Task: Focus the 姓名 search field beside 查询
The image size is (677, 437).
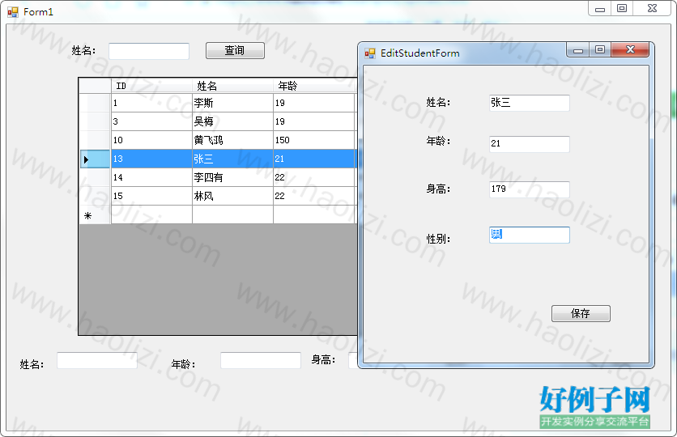Action: coord(149,51)
